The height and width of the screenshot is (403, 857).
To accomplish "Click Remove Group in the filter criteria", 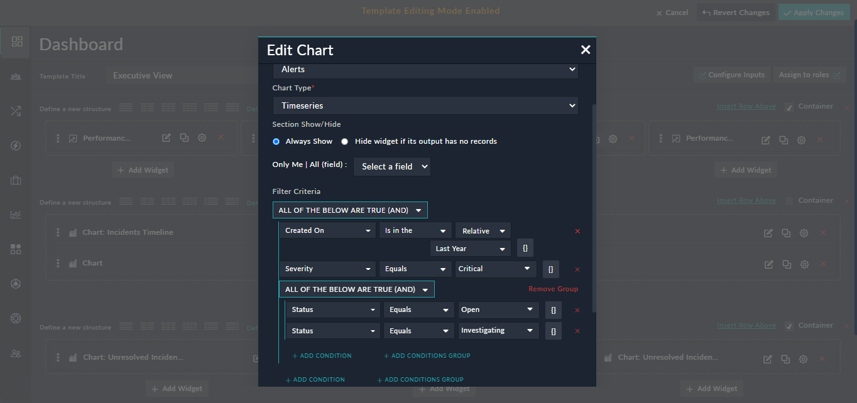I will pyautogui.click(x=553, y=289).
